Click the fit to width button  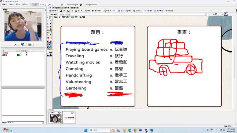[x=148, y=11]
